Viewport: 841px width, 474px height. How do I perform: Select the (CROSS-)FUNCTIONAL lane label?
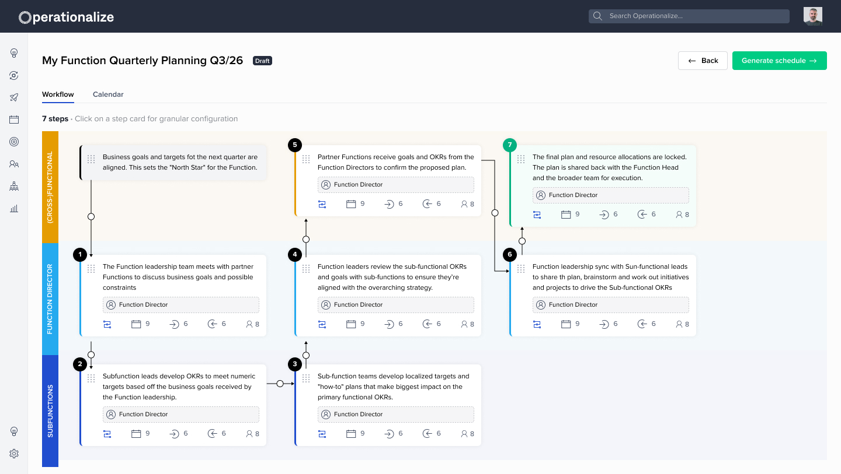click(50, 187)
